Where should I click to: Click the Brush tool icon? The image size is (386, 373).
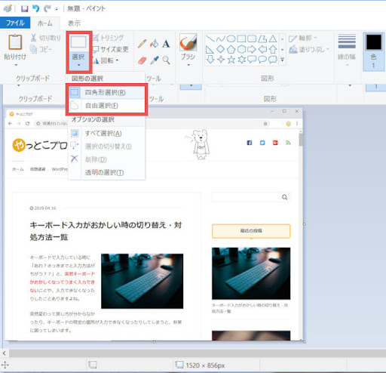point(188,42)
